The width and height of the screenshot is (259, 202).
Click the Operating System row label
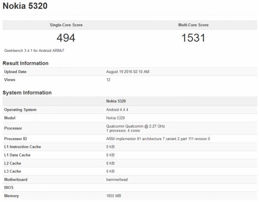(20, 110)
